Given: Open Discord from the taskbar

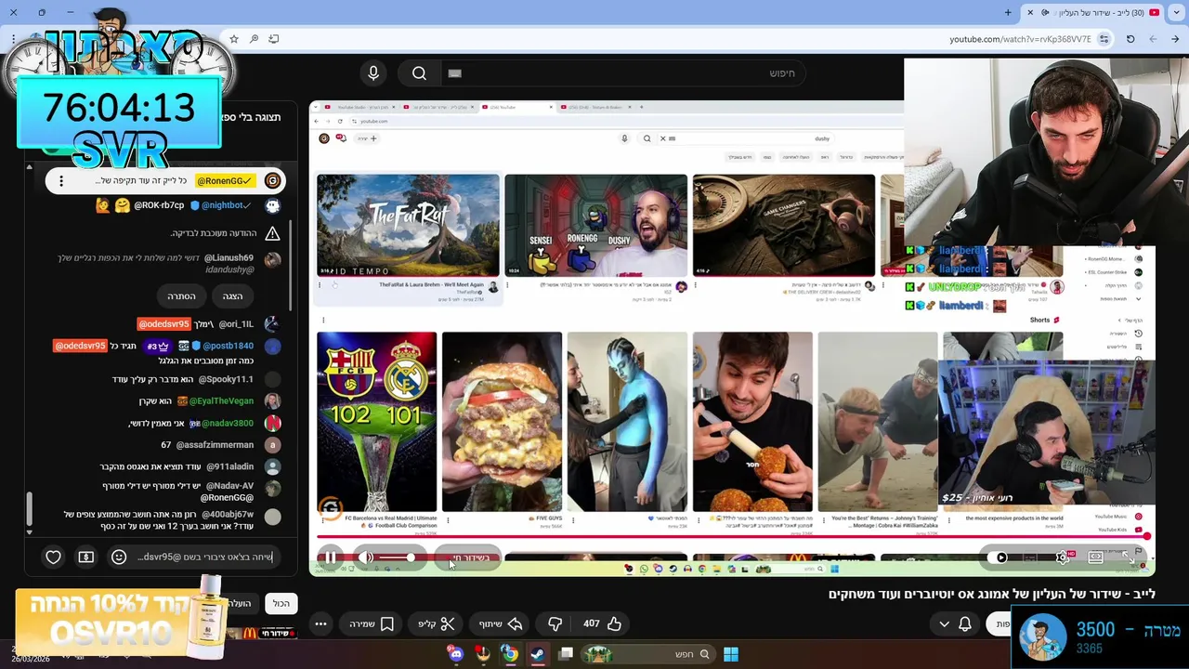Looking at the screenshot, I should 455,654.
